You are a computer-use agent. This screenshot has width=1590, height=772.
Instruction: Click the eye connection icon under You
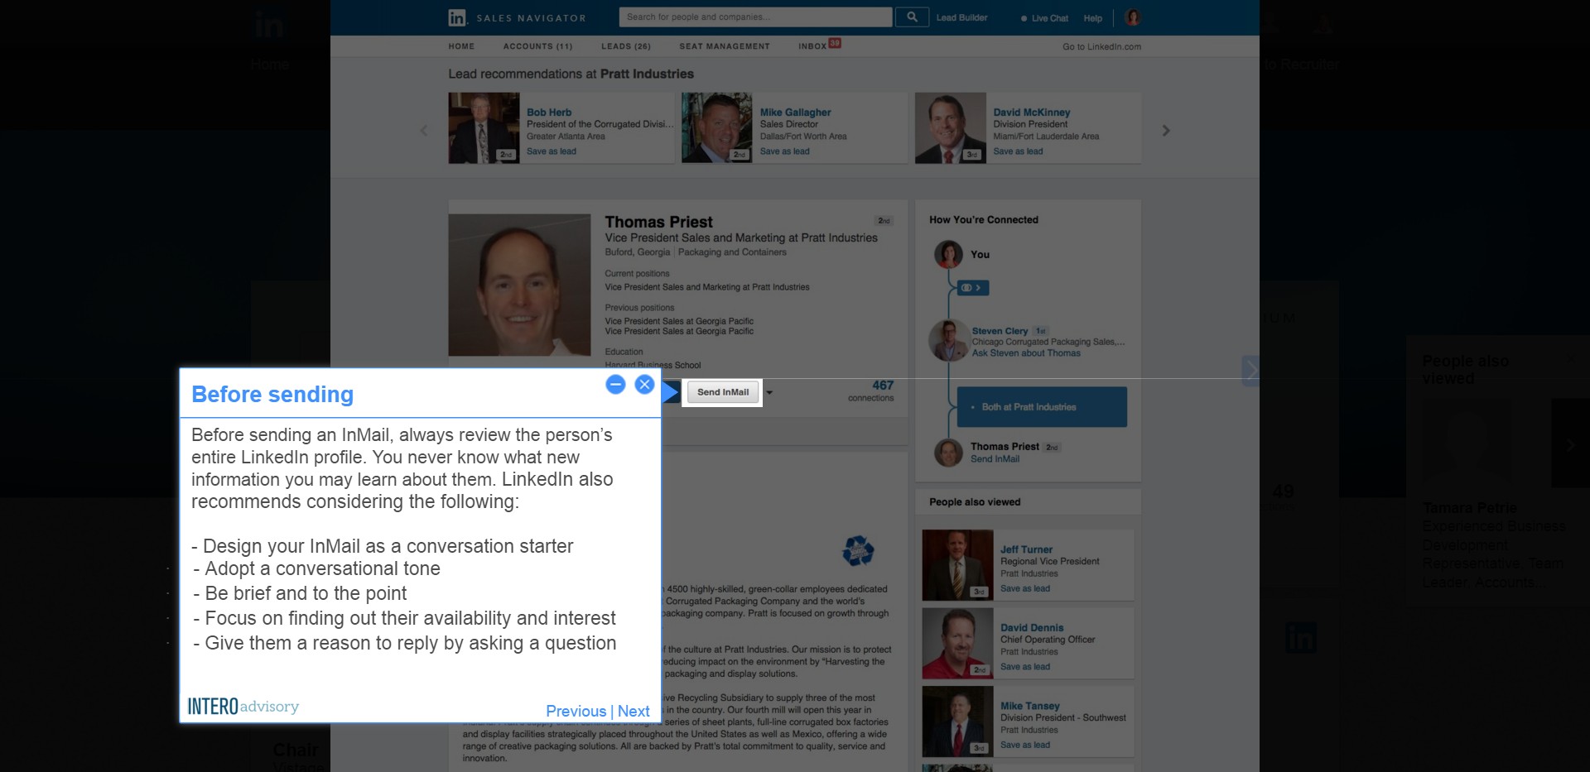pyautogui.click(x=973, y=288)
